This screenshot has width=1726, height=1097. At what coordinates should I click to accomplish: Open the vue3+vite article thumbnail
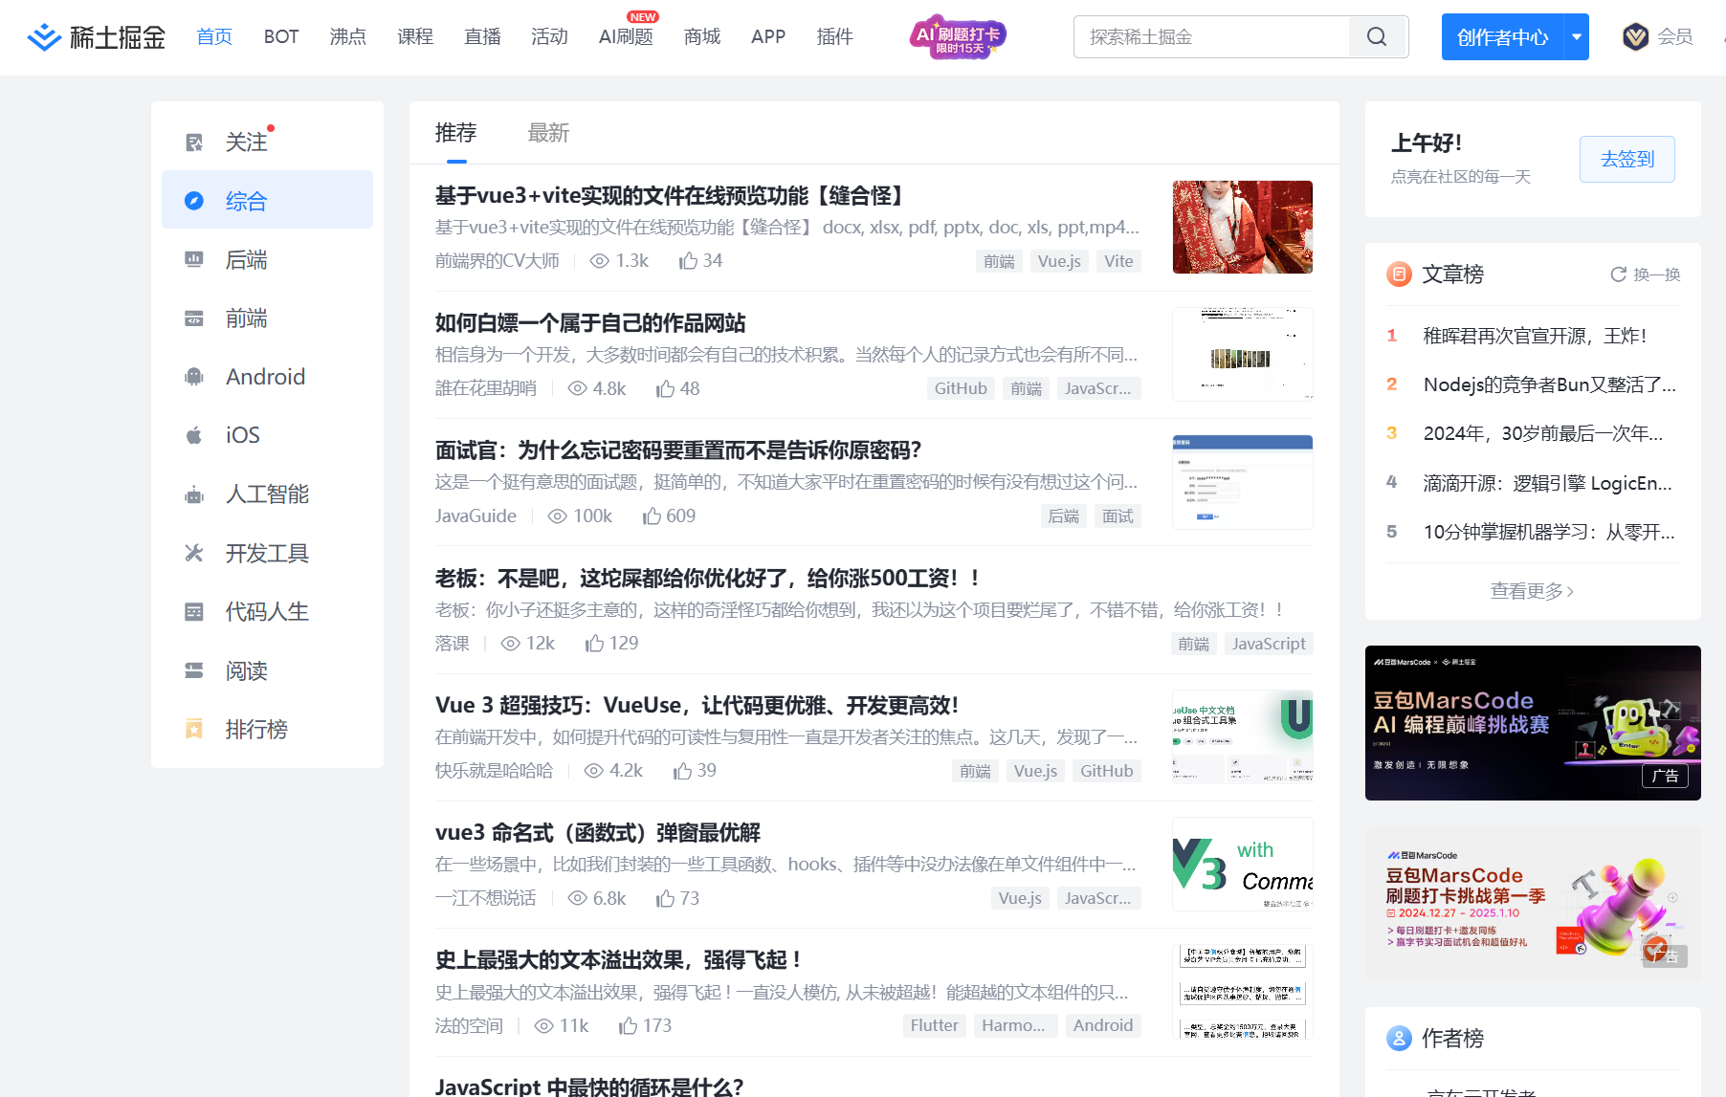[1243, 227]
